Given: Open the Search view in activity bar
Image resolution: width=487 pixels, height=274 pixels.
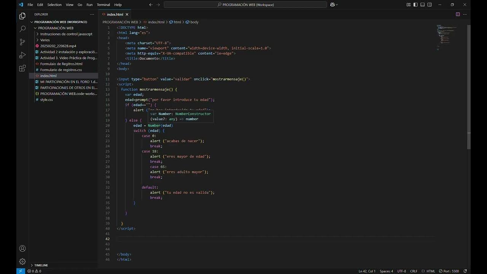Looking at the screenshot, I should click(x=22, y=29).
